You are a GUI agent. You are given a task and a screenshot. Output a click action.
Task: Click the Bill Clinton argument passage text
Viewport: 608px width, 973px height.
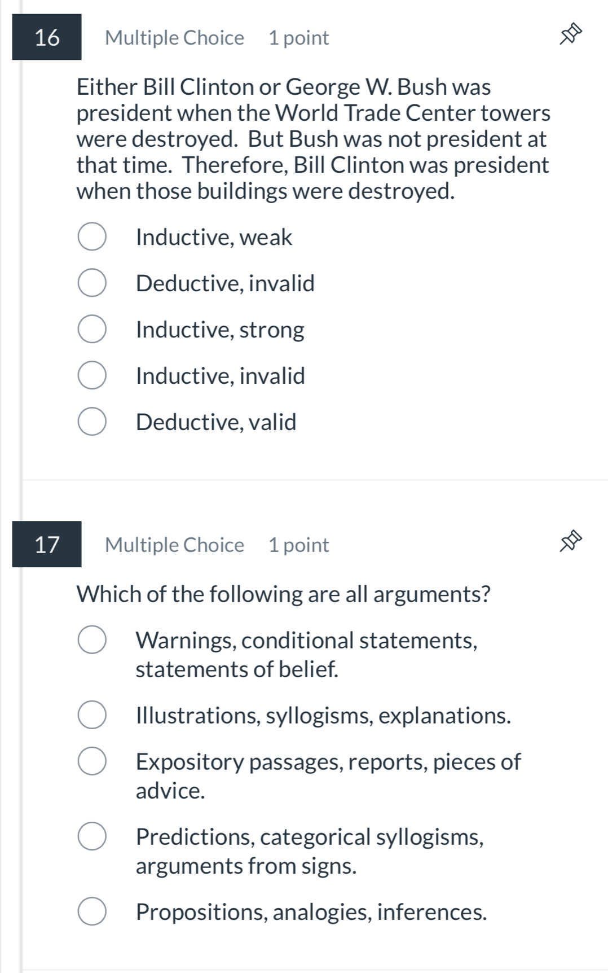[313, 139]
